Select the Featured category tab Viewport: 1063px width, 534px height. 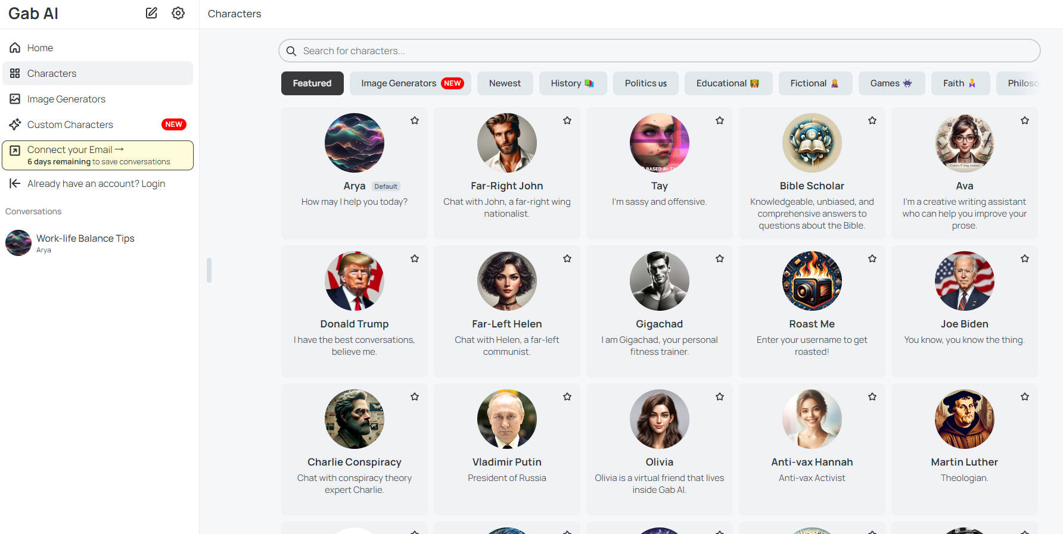pos(312,83)
